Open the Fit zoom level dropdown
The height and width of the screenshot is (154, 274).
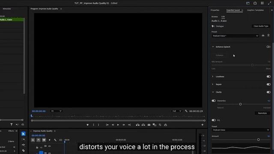[x=56, y=111]
